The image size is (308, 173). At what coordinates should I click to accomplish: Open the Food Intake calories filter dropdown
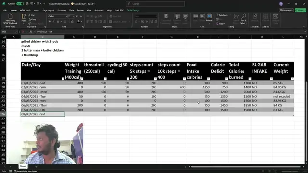[x=208, y=79]
